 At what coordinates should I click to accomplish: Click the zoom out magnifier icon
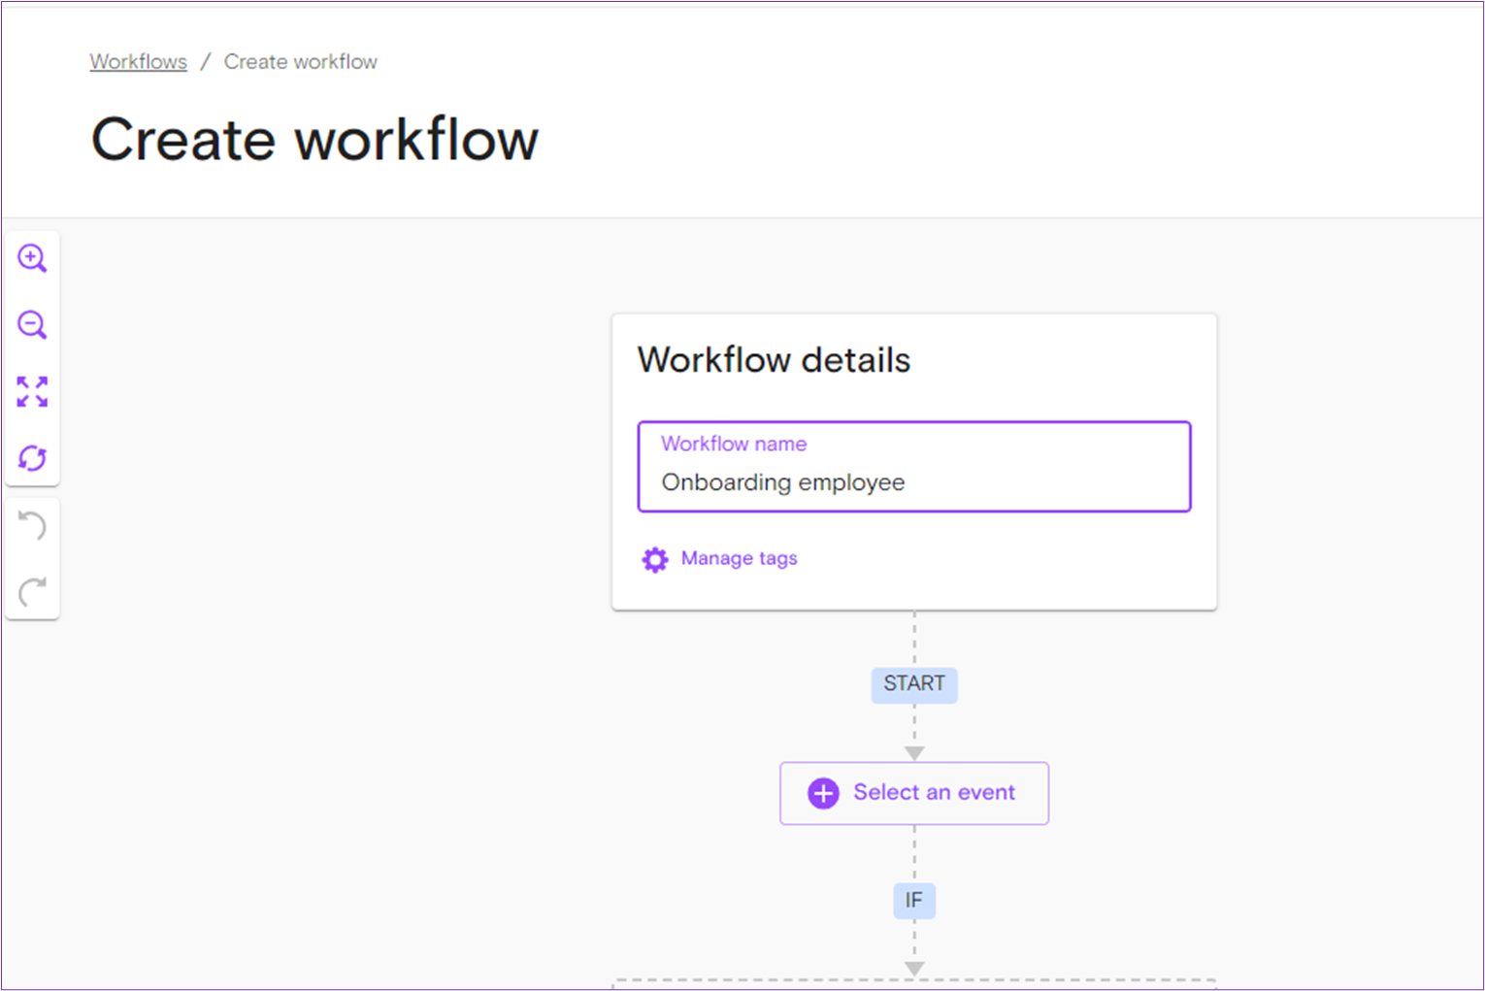click(x=32, y=325)
